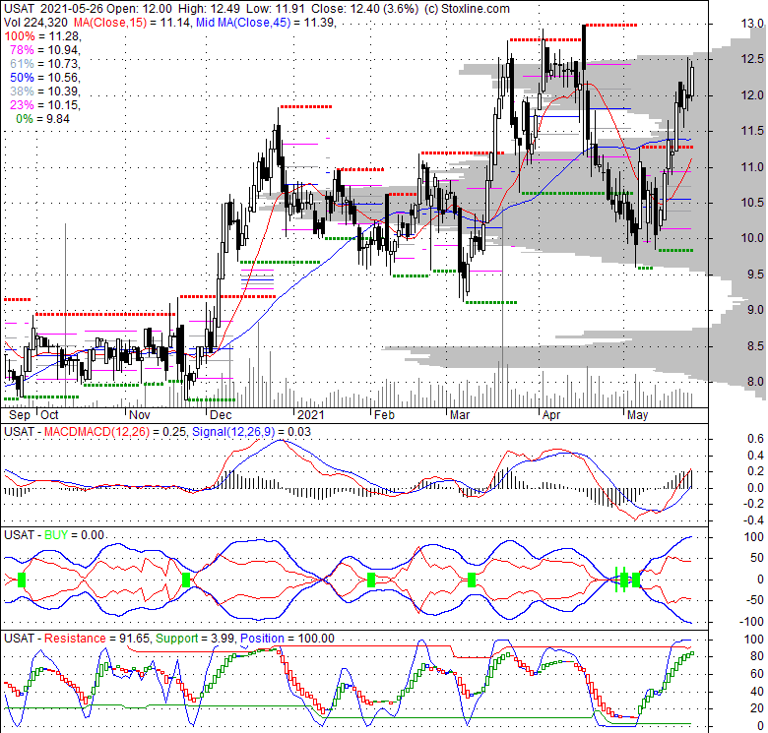Screen dimensions: 768x733
Task: Click the 0.6 MACD axis label
Action: (756, 439)
